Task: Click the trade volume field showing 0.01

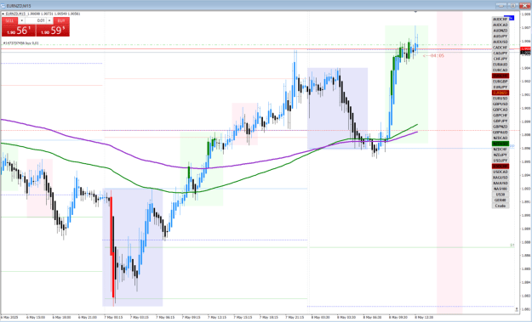Action: coord(36,20)
